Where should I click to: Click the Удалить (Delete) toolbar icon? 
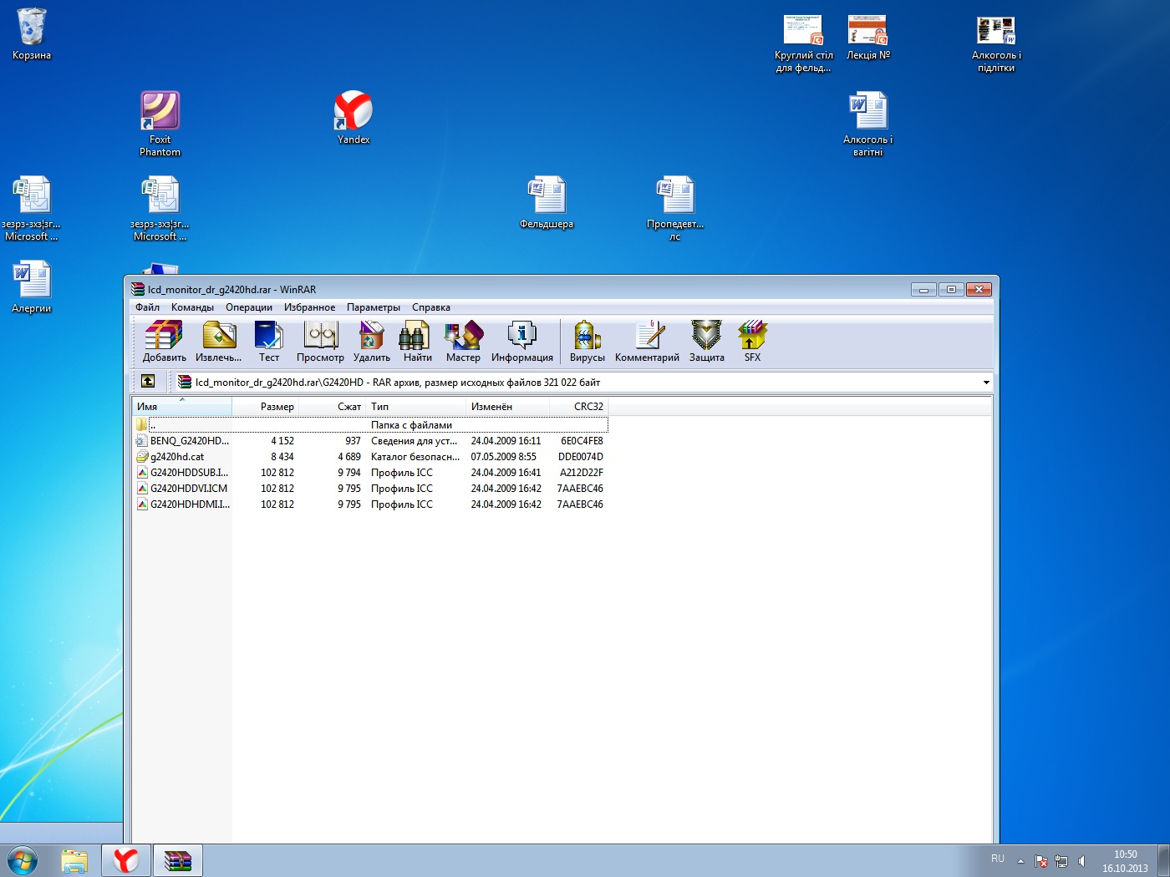click(371, 342)
